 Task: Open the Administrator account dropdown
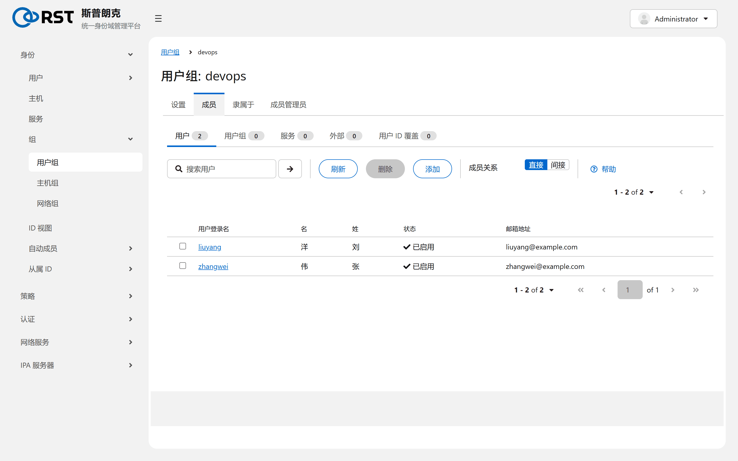673,19
